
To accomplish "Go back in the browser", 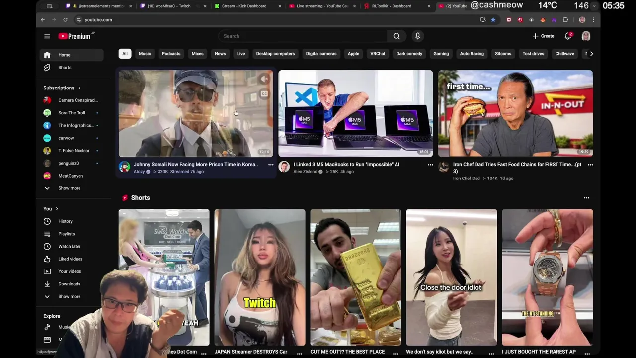I will coord(43,20).
